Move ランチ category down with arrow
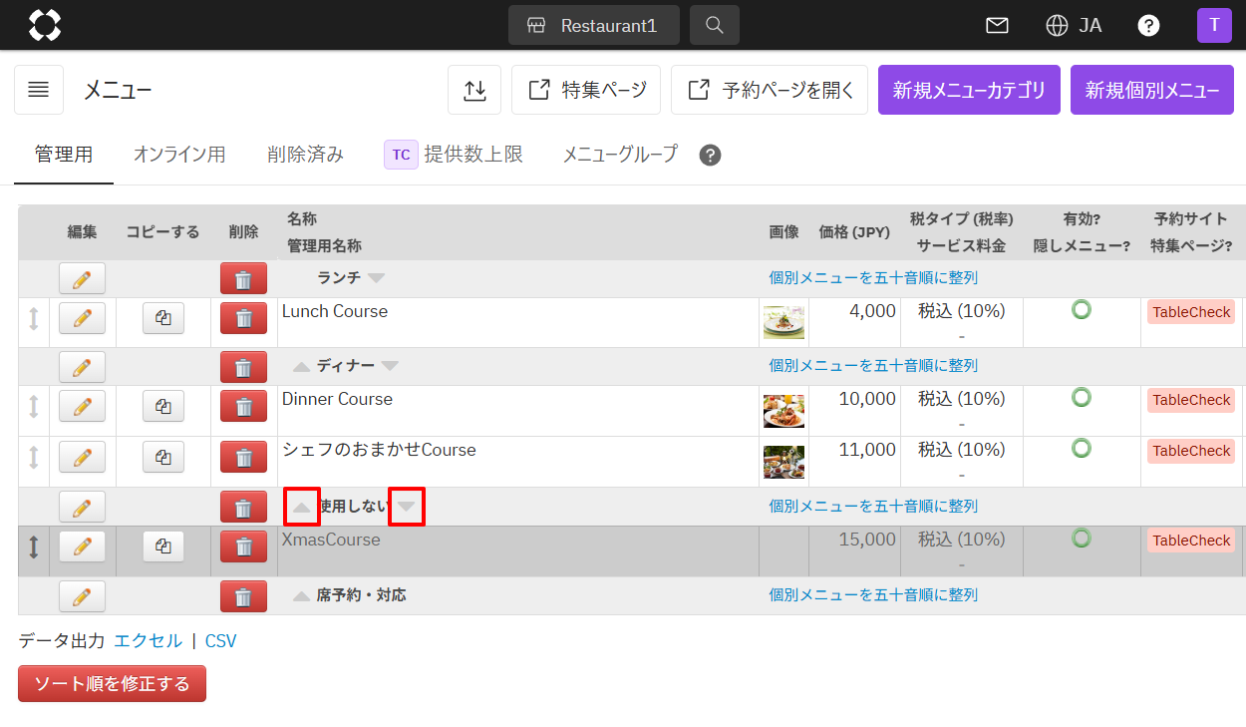The height and width of the screenshot is (727, 1246). coord(376,278)
